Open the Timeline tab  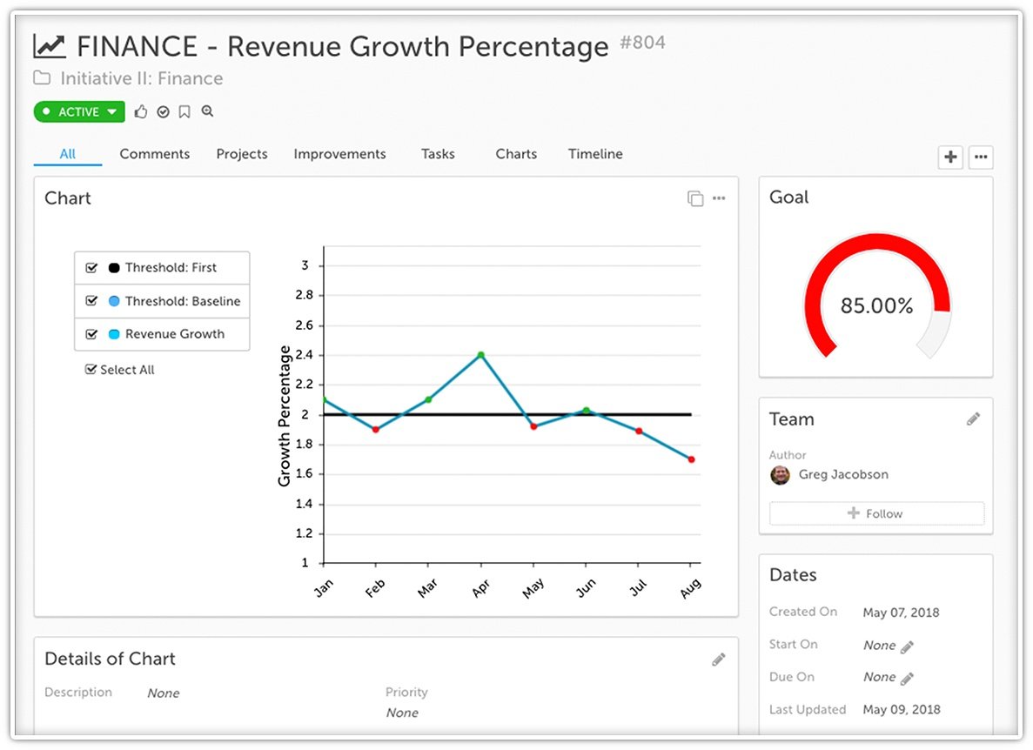[x=595, y=154]
